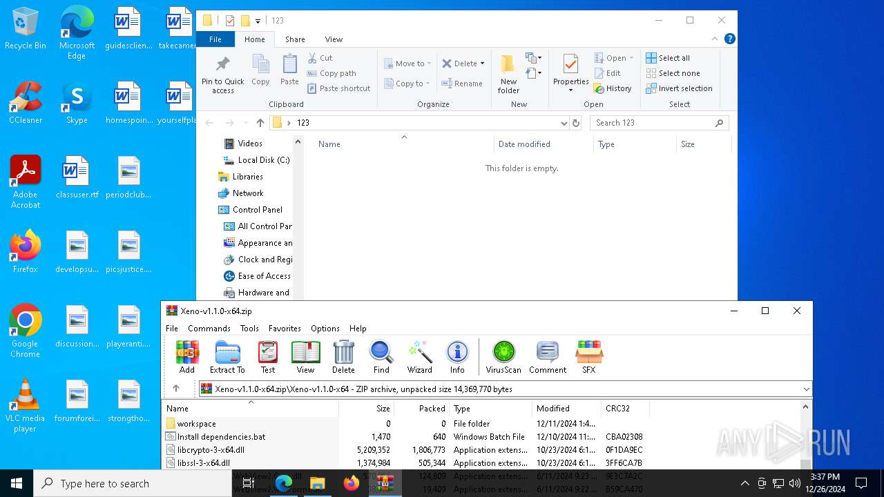Open the Comment tool in WinRAR

pos(548,357)
